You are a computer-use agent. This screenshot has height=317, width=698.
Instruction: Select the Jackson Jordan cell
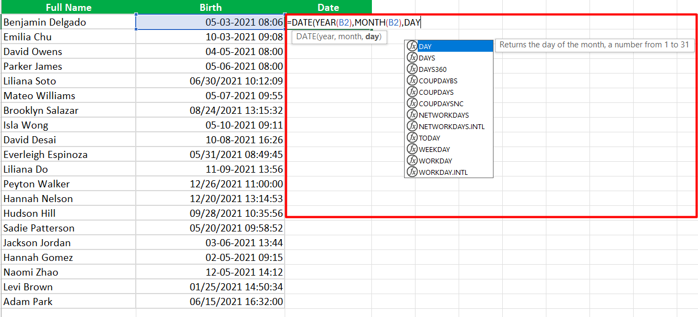tap(68, 243)
